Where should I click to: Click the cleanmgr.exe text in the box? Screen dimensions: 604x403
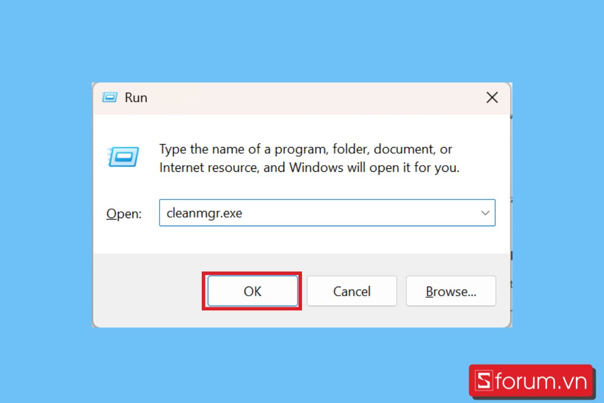[204, 213]
